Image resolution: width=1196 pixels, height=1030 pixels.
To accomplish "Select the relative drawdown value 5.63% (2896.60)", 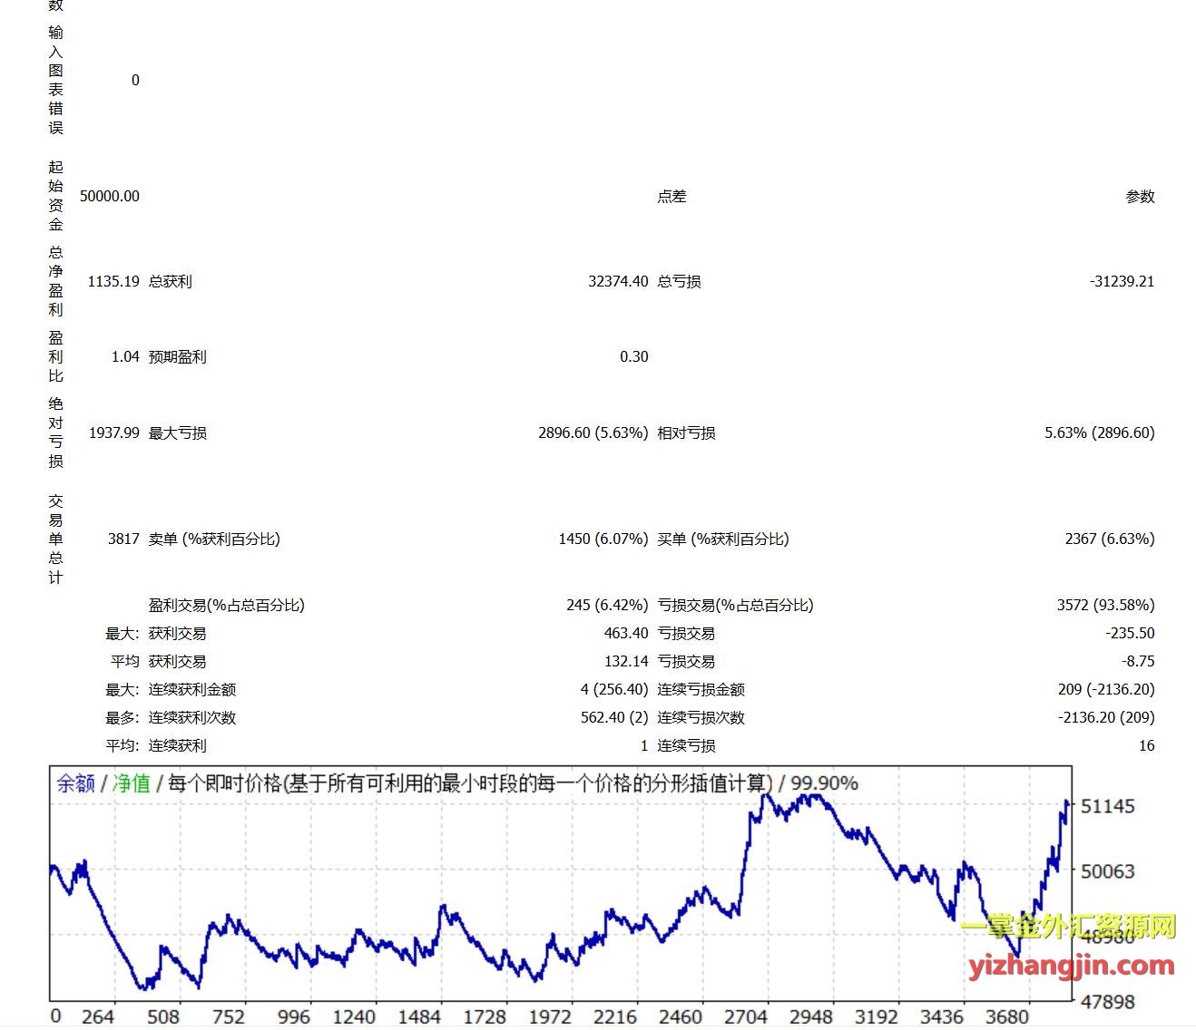I will (1099, 433).
